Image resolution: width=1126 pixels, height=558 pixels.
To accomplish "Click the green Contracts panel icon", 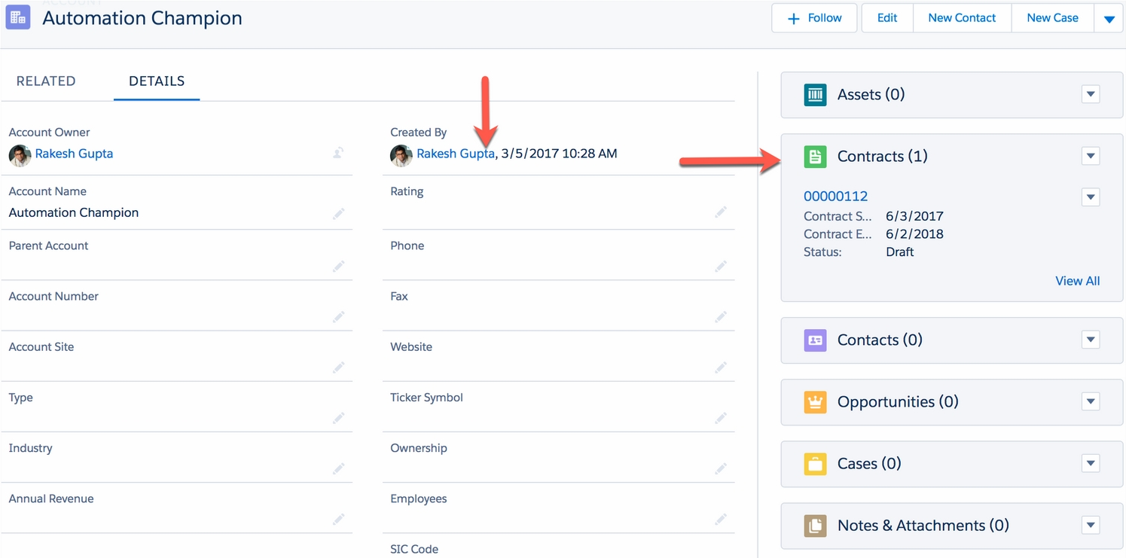I will [x=815, y=157].
